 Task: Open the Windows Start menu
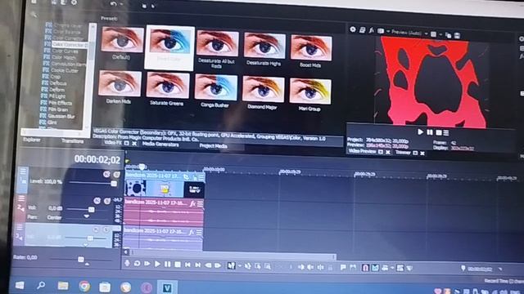click(20, 285)
